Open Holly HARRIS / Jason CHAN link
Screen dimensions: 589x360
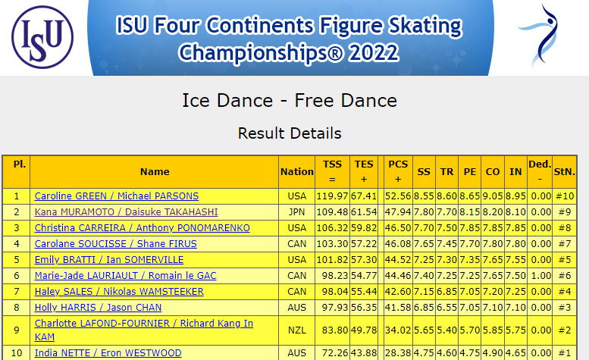(98, 308)
